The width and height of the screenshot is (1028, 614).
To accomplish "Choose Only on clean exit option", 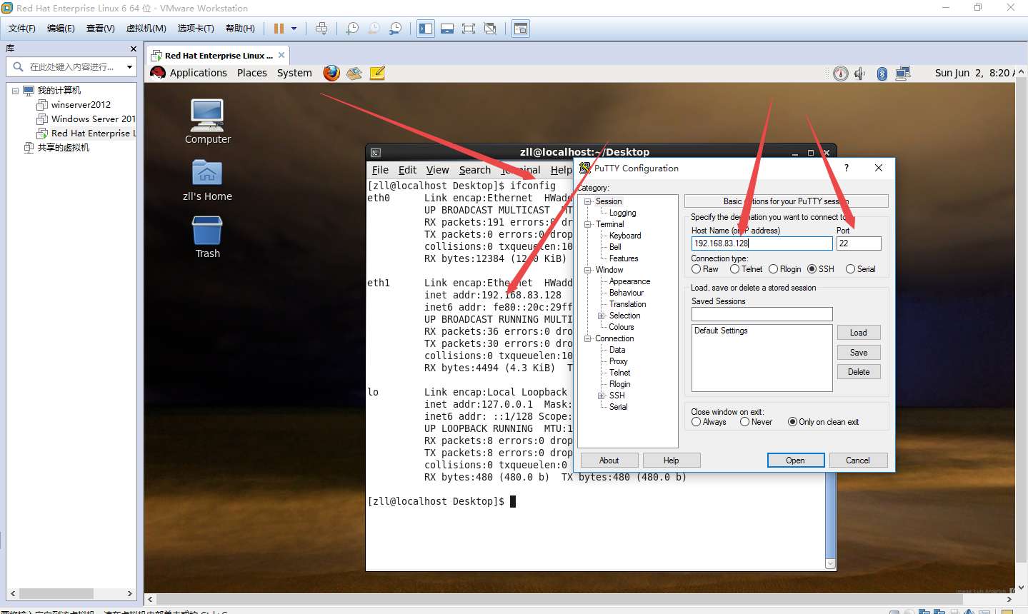I will (x=792, y=422).
